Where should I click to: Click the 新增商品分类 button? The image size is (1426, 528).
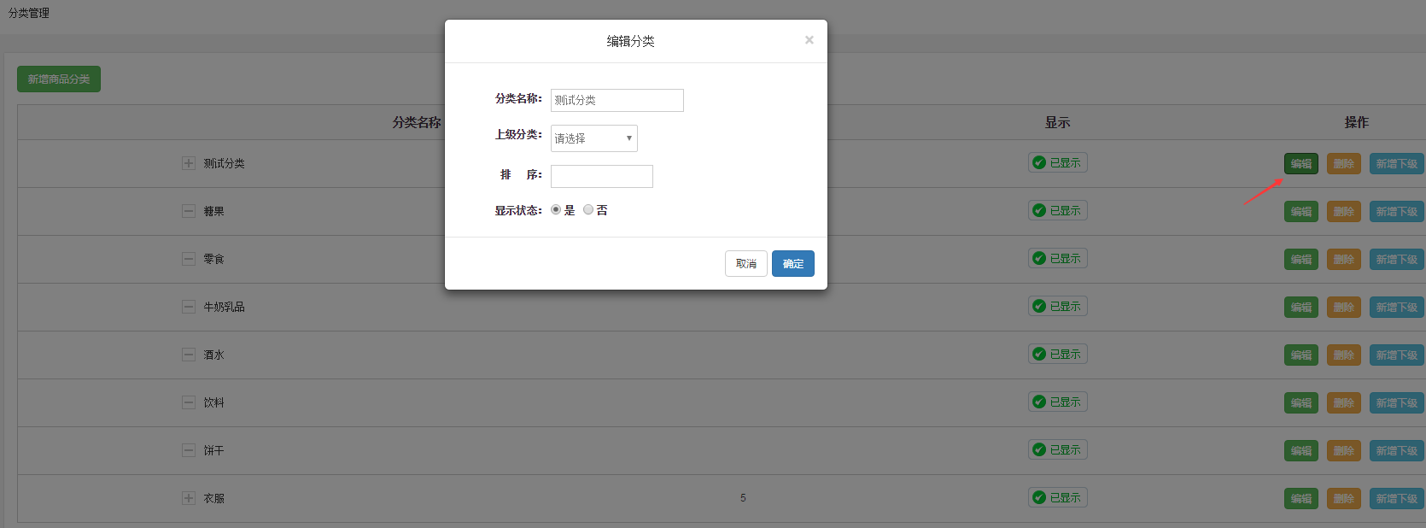(x=59, y=79)
